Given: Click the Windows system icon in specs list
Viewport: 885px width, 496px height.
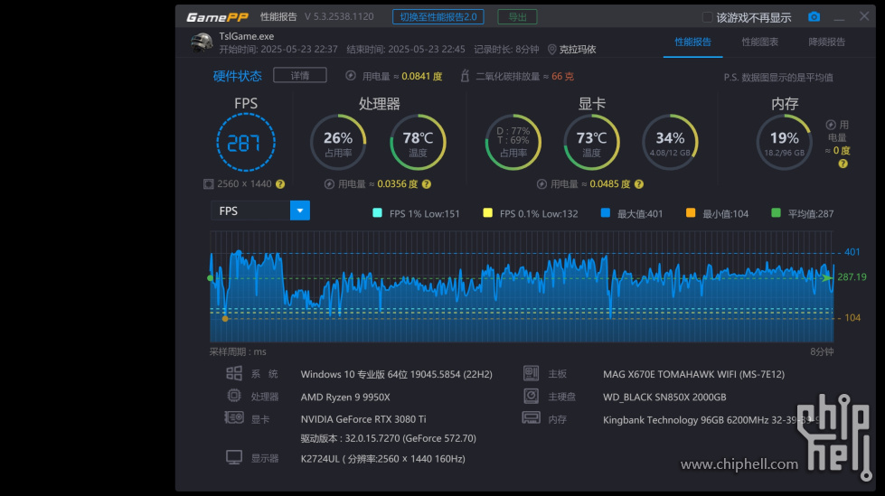Looking at the screenshot, I should click(233, 373).
